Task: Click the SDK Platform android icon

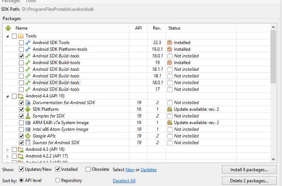Action: [x=28, y=109]
